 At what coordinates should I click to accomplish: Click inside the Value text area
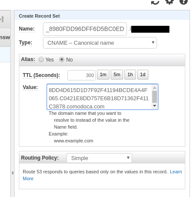pos(100,97)
